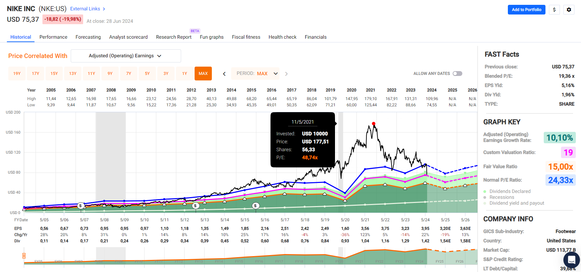Open the Fun graphs tab
581x272 pixels.
point(211,37)
